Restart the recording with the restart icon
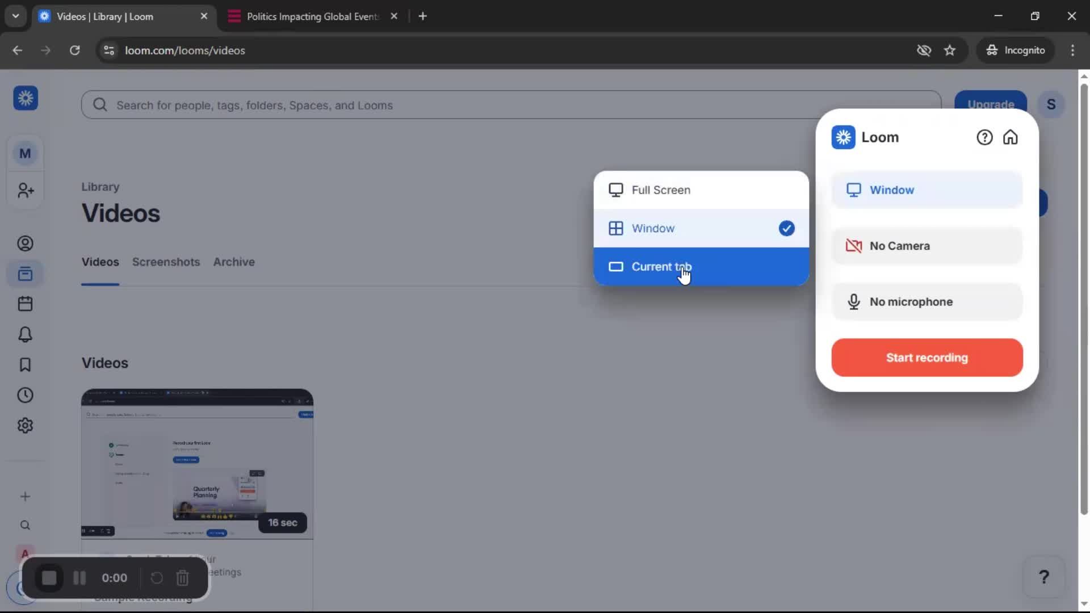The width and height of the screenshot is (1090, 613). 157,577
